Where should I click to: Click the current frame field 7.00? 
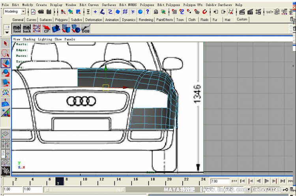point(220,181)
